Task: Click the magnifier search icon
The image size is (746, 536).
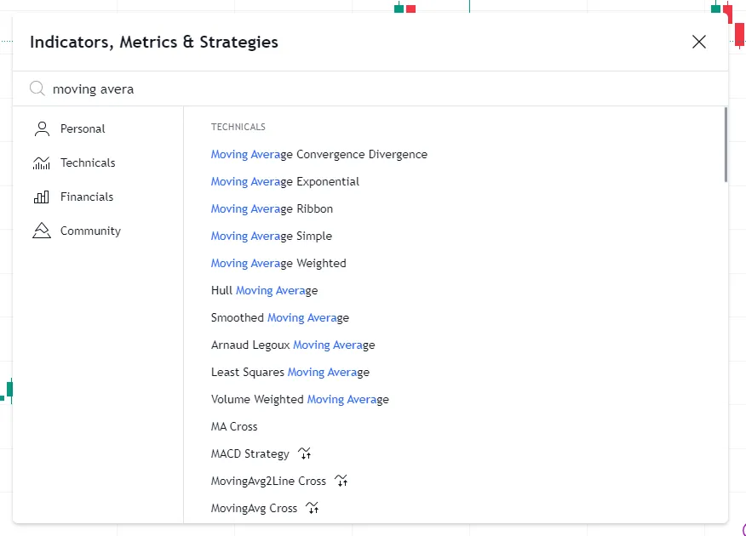Action: tap(37, 88)
